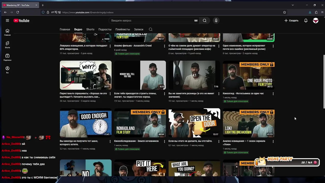Open options for "Киноэтюд - Фотосъемка за один час"
Image resolution: width=325 pixels, height=183 pixels.
pyautogui.click(x=273, y=94)
